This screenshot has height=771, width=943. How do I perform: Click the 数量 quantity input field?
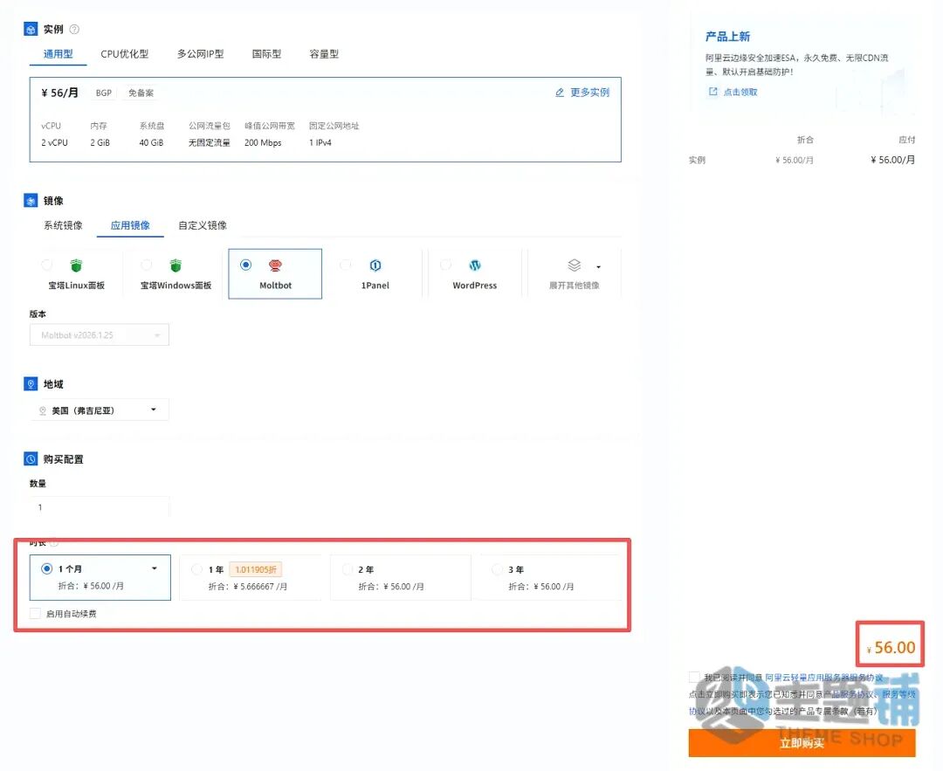(x=100, y=507)
